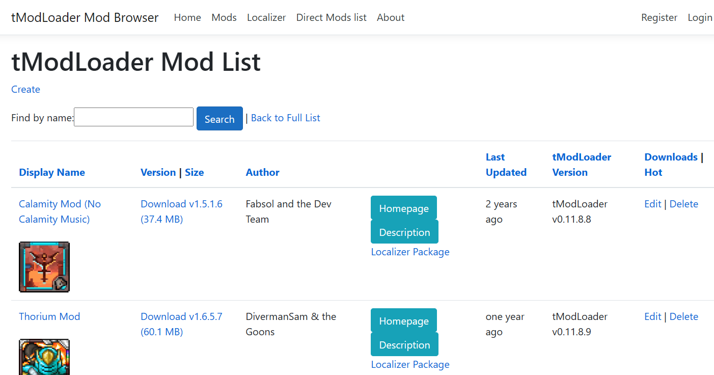Screen dimensions: 714x375
Task: Open the Localizer section
Action: tap(266, 17)
